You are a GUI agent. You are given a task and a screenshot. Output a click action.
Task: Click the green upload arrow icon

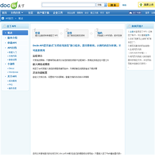tap(141, 5)
